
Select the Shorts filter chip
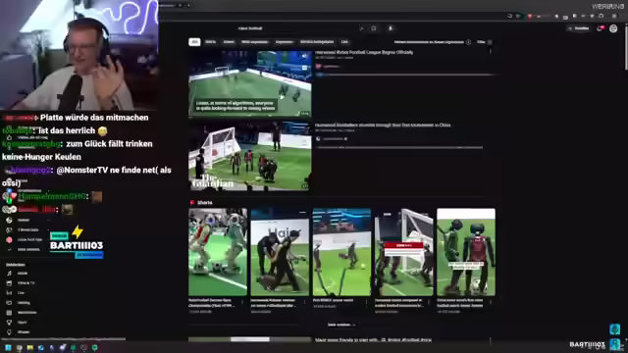click(211, 42)
